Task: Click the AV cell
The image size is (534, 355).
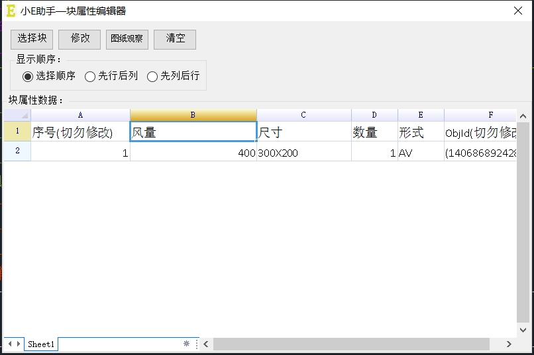Action: click(421, 151)
